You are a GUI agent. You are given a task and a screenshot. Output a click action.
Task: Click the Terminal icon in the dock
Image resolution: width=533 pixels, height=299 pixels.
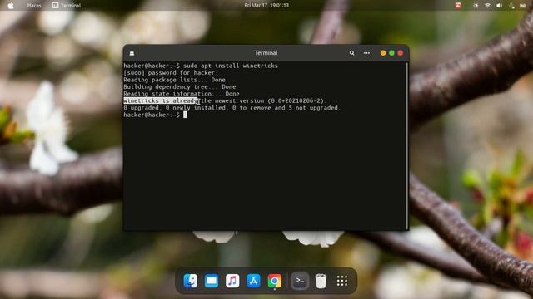point(300,281)
